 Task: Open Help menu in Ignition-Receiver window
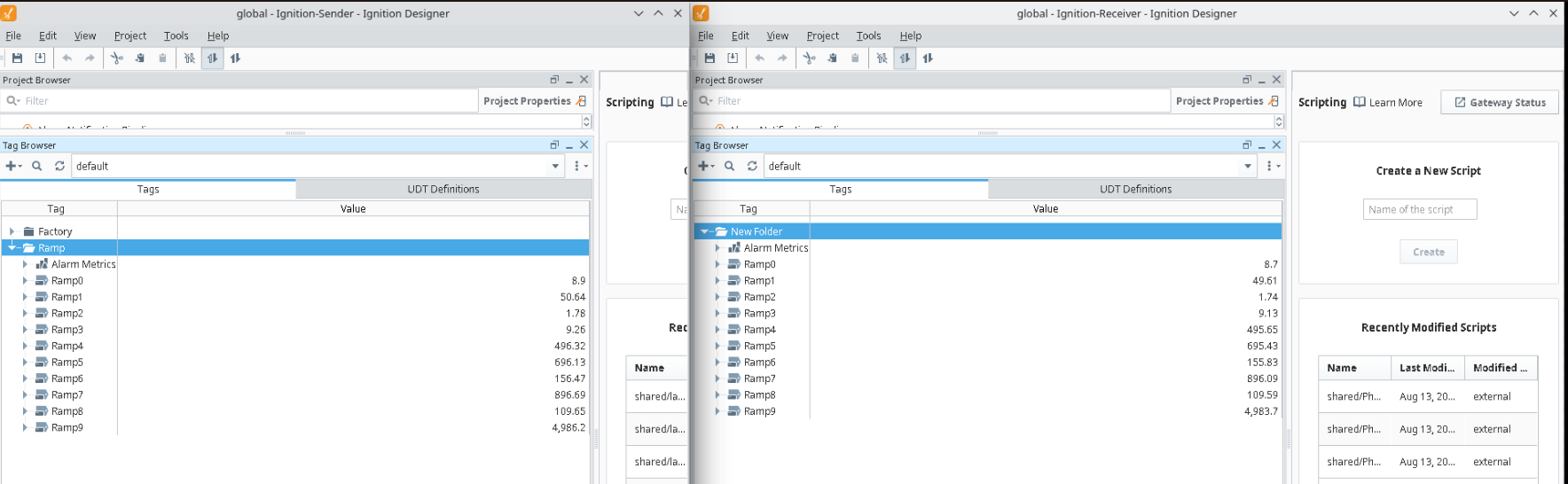(x=910, y=35)
